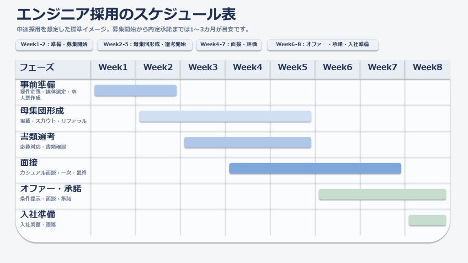Click the フェーズ header cell
468x263 pixels.
click(x=37, y=68)
